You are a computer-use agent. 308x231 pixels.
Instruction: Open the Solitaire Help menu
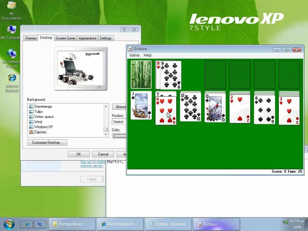147,55
